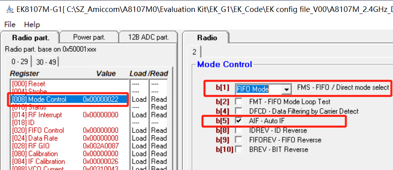
Task: Click Load for FIFO Control register
Action: [x=139, y=131]
